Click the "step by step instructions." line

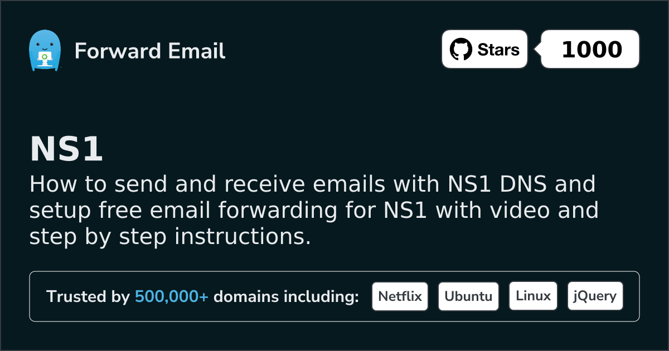pyautogui.click(x=170, y=237)
